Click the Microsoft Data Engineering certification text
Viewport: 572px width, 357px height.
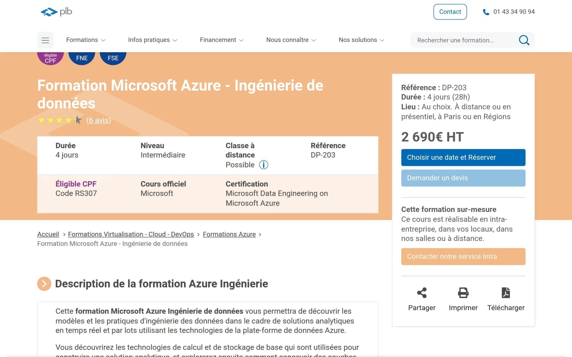(x=277, y=198)
